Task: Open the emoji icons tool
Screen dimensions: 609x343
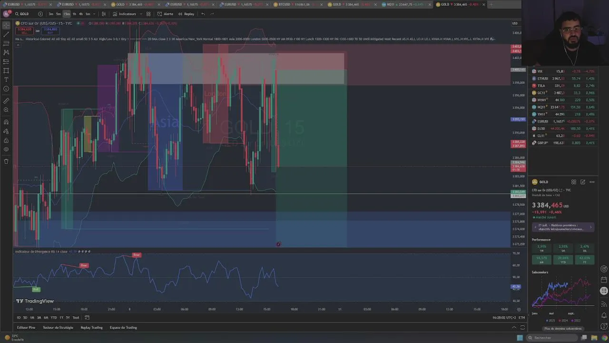Action: (6, 89)
